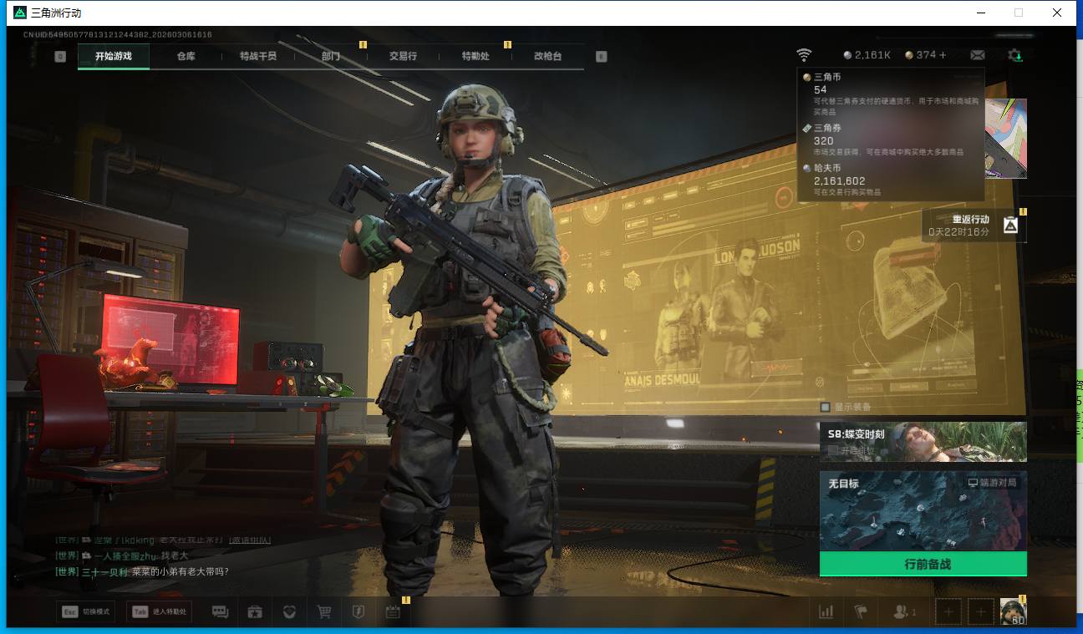Click the E next-tab key icon
This screenshot has width=1083, height=634.
click(601, 56)
